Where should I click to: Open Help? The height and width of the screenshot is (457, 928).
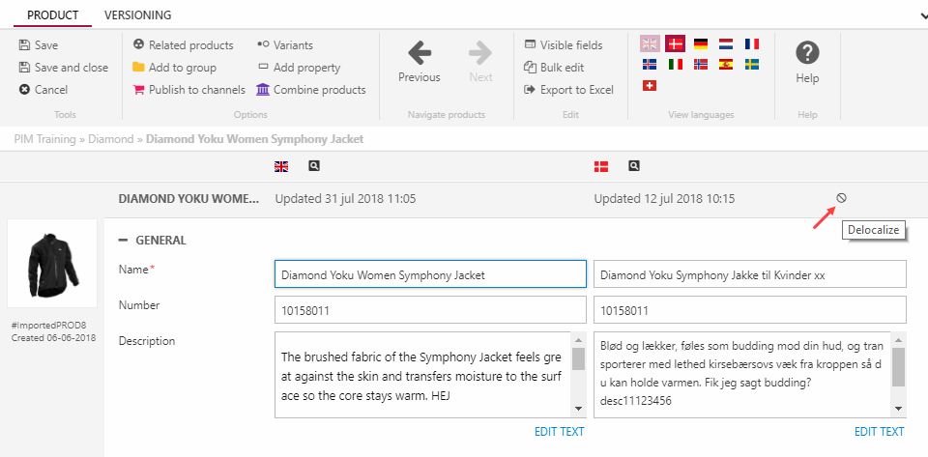pos(807,54)
